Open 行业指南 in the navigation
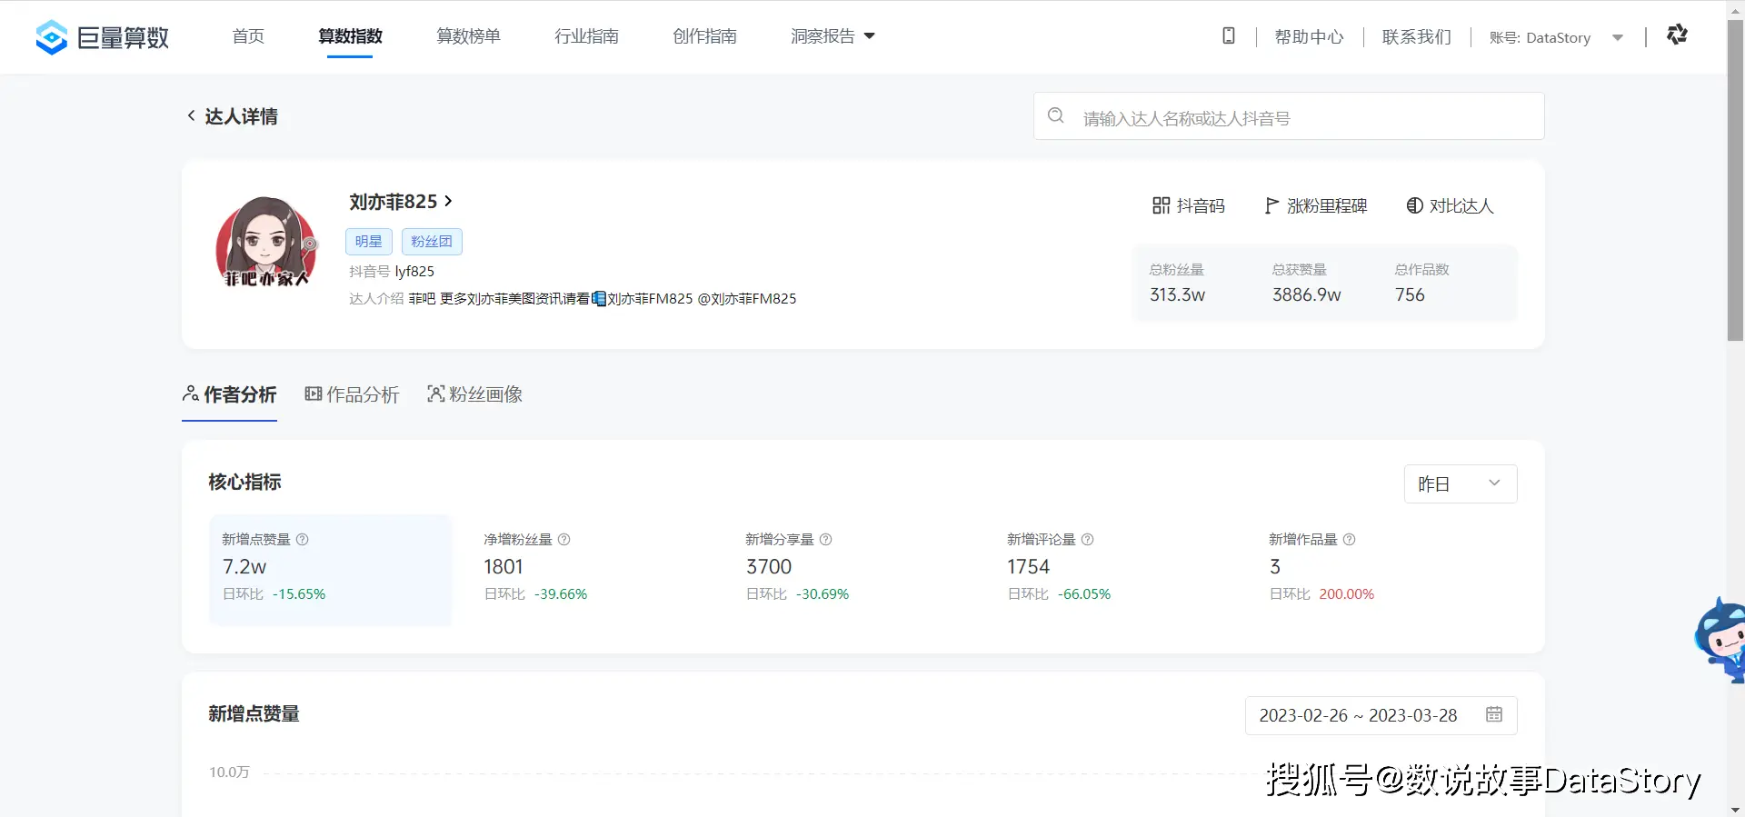Image resolution: width=1745 pixels, height=817 pixels. point(586,36)
